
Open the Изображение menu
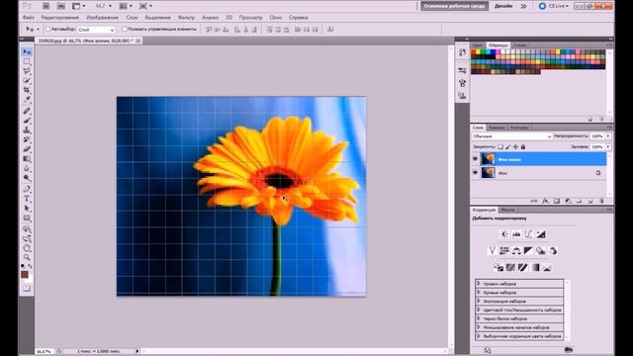point(102,18)
